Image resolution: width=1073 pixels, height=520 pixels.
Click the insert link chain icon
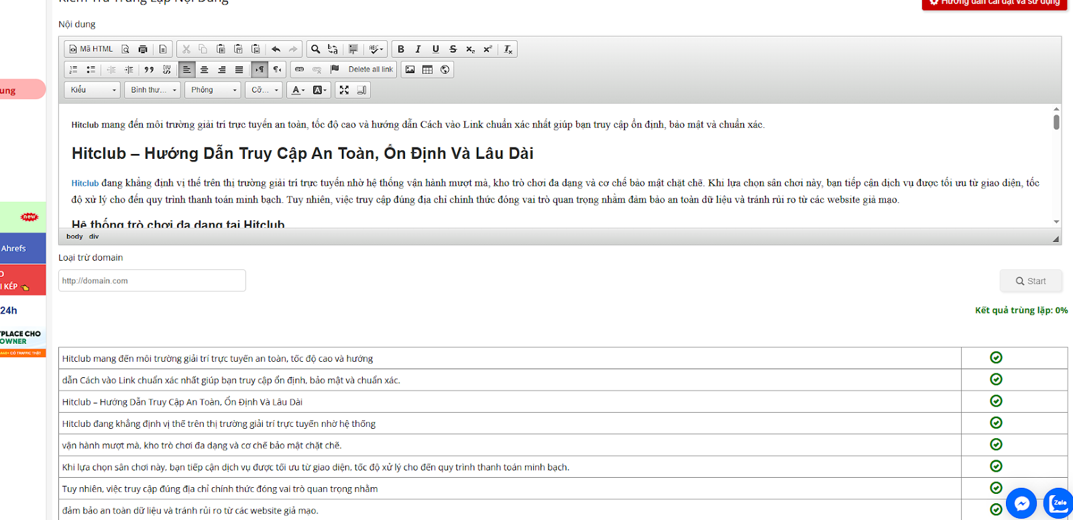coord(299,70)
